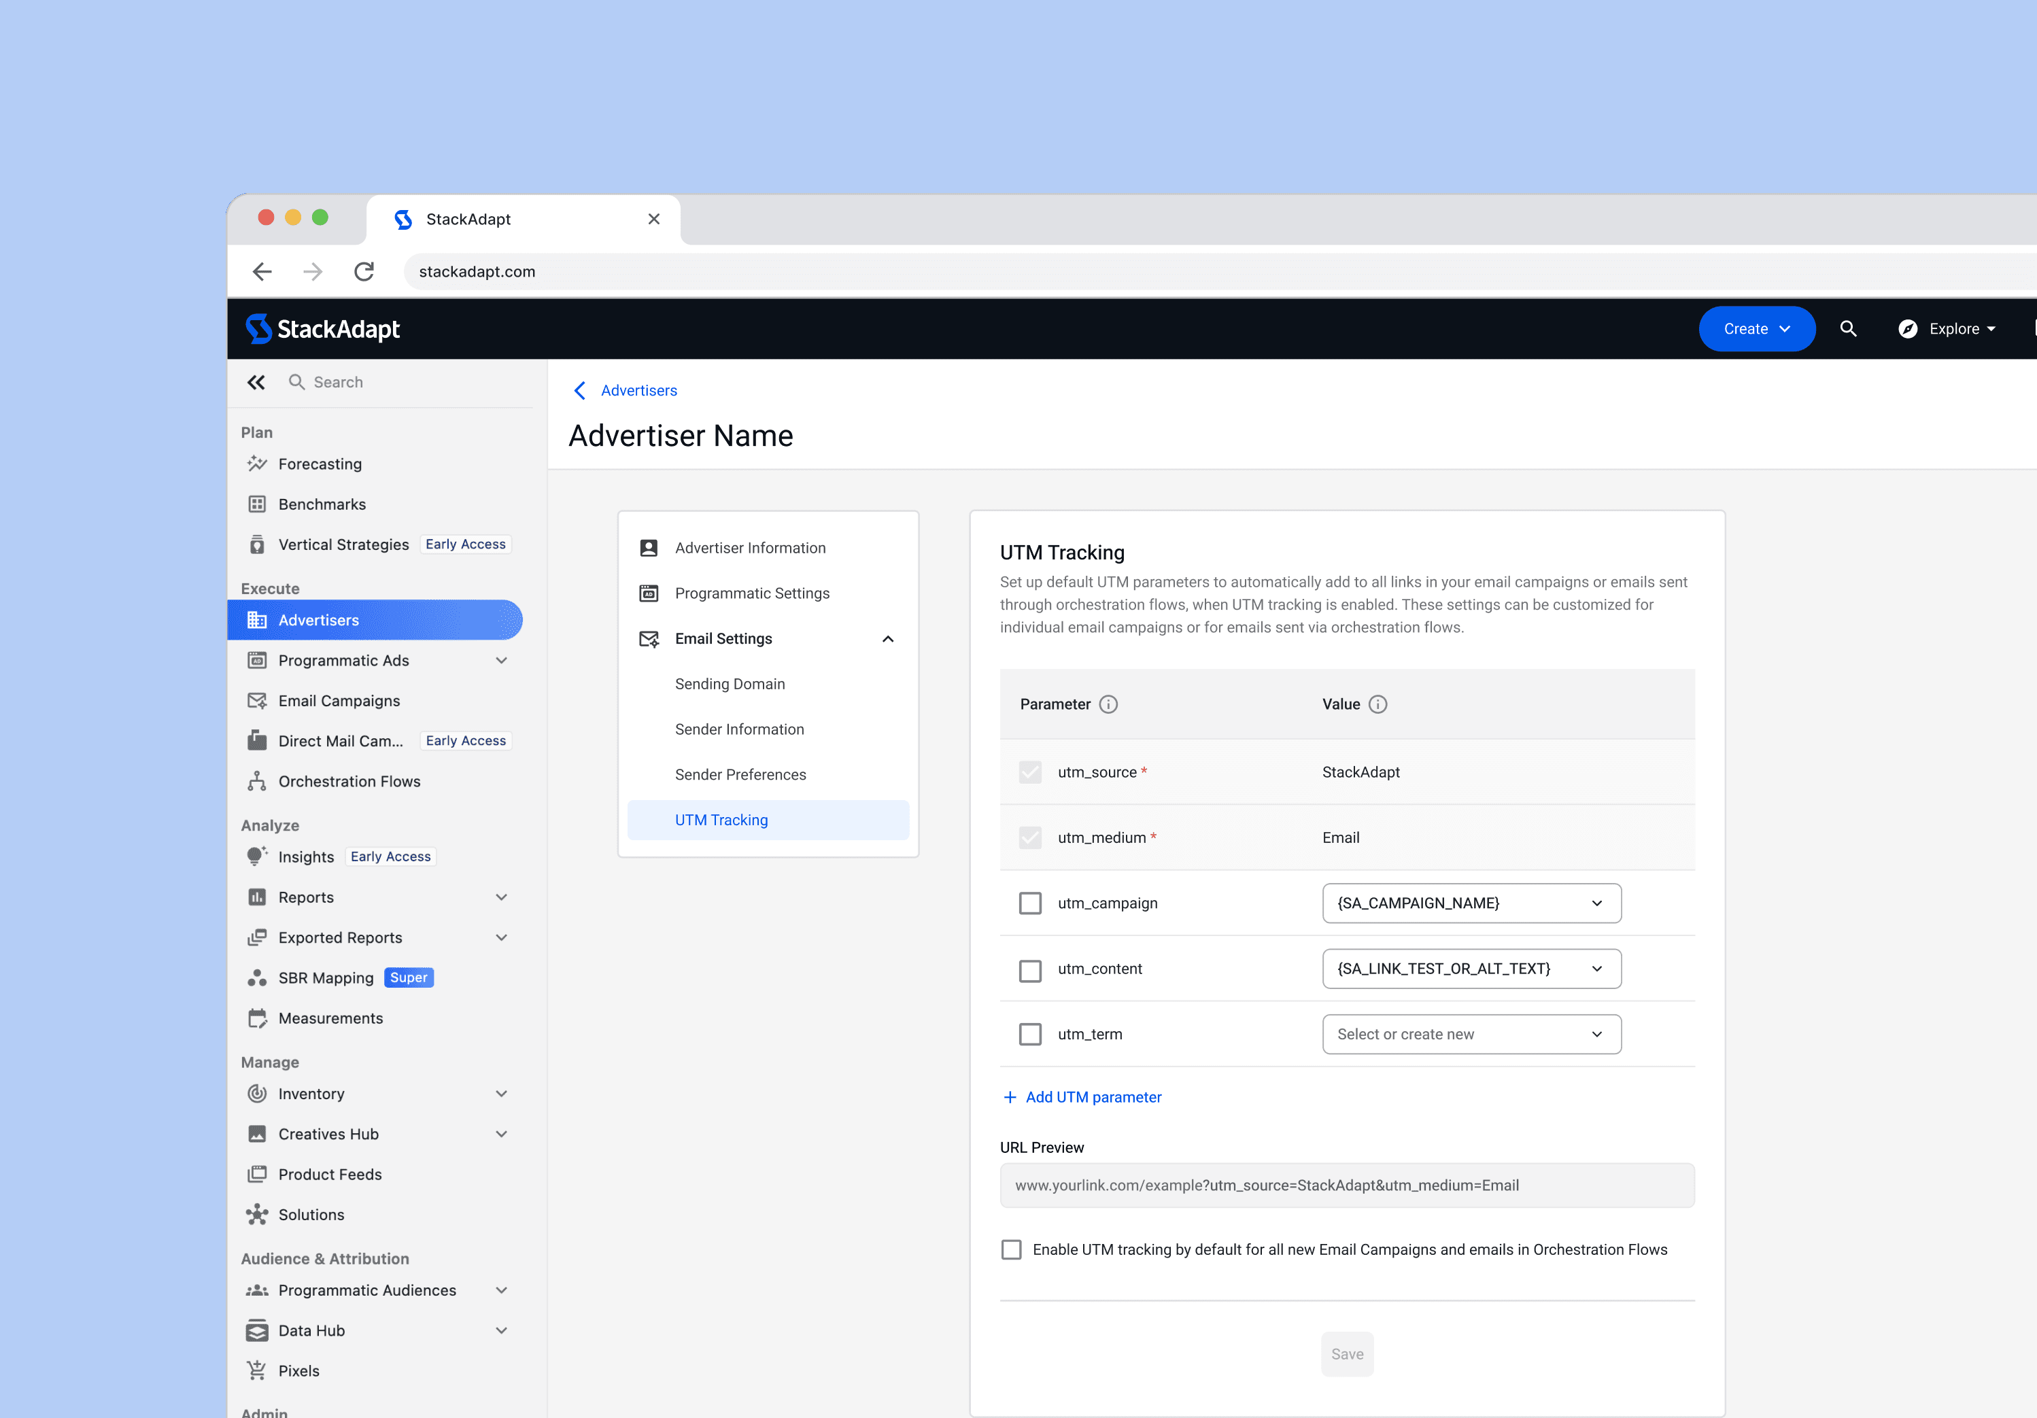Click the Email Campaigns envelope icon
Image resolution: width=2037 pixels, height=1418 pixels.
(x=257, y=701)
